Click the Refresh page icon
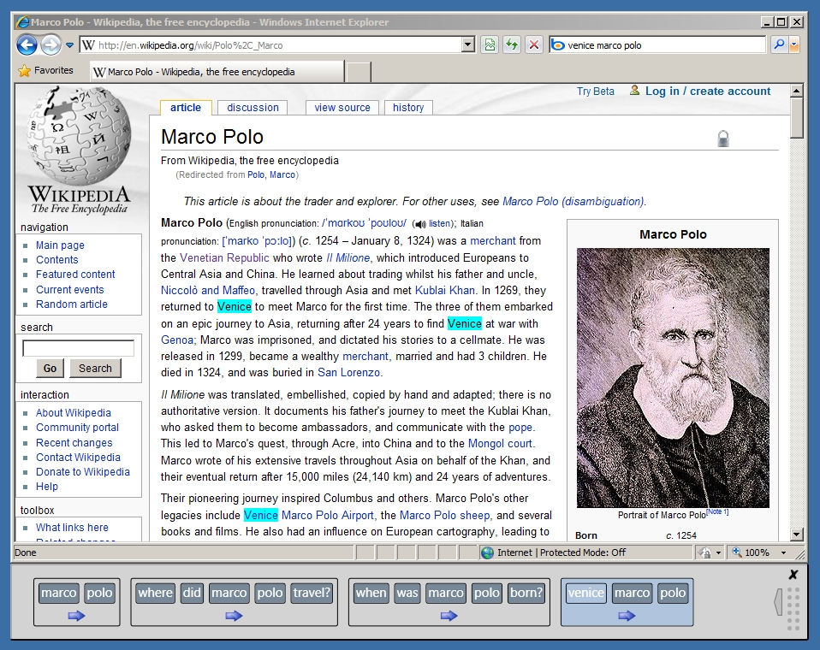Image resolution: width=820 pixels, height=650 pixels. pyautogui.click(x=512, y=45)
